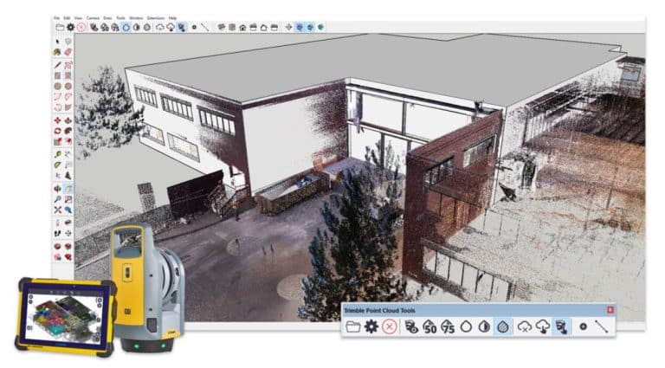665x368 pixels.
Task: Click red X circle in floating Point Cloud panel
Action: pos(390,327)
